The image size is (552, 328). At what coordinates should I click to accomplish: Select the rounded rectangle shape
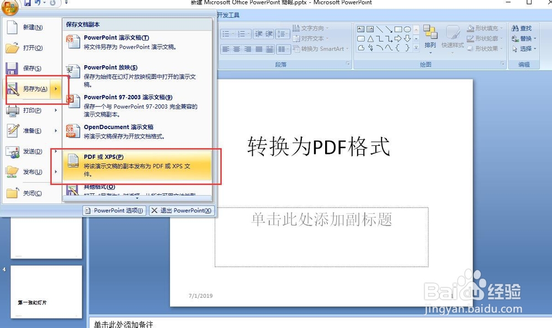click(361, 39)
